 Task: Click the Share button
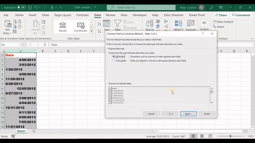(221, 15)
